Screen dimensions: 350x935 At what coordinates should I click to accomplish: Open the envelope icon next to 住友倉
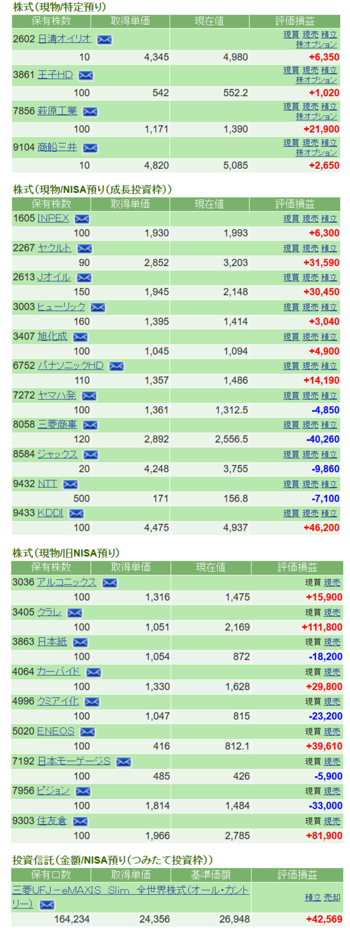tap(80, 821)
